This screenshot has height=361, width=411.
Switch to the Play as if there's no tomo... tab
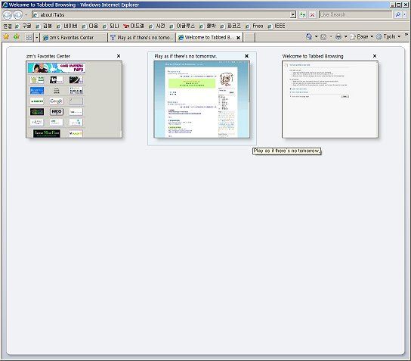pyautogui.click(x=142, y=38)
